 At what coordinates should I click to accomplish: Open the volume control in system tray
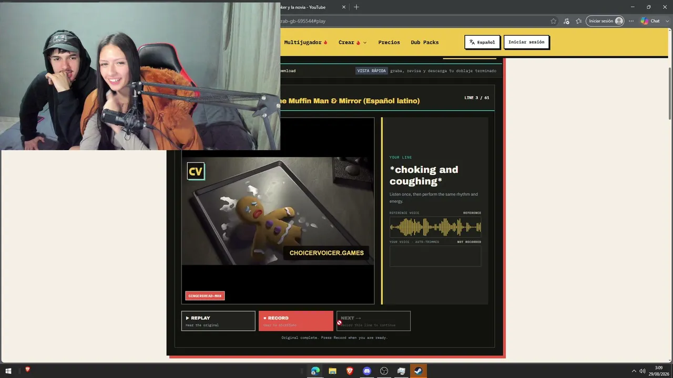pos(642,371)
